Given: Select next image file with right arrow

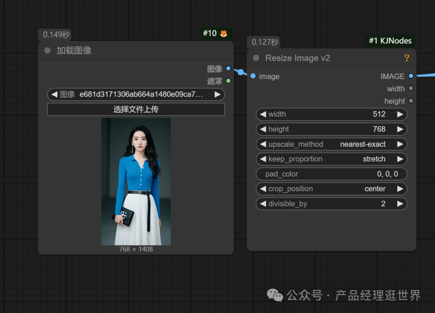Looking at the screenshot, I should [217, 95].
